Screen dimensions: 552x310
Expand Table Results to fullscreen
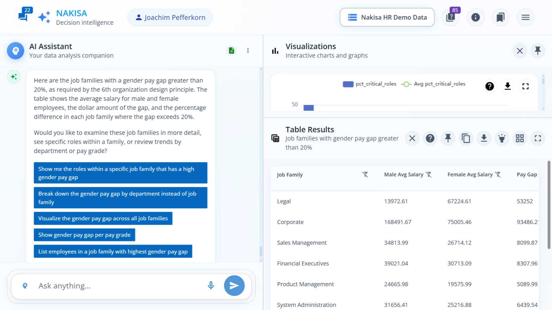tap(538, 138)
